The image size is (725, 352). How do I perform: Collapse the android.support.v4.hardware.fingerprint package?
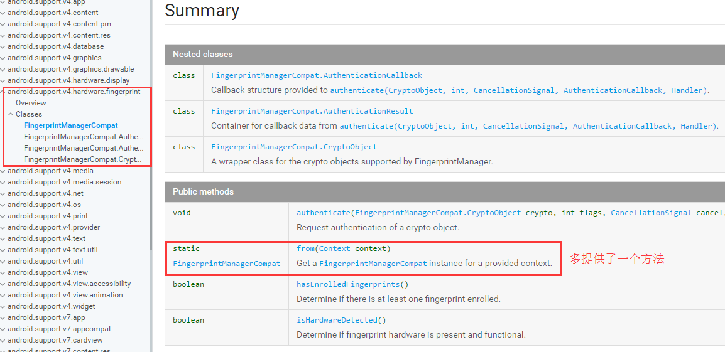coord(3,92)
